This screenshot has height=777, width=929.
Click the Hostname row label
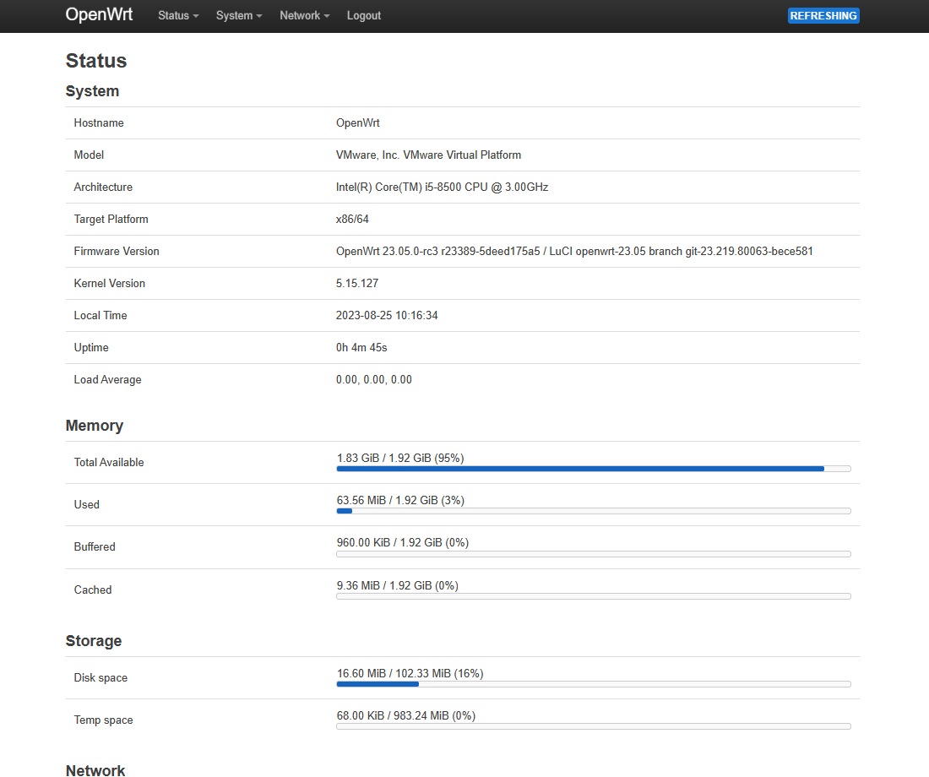tap(99, 122)
